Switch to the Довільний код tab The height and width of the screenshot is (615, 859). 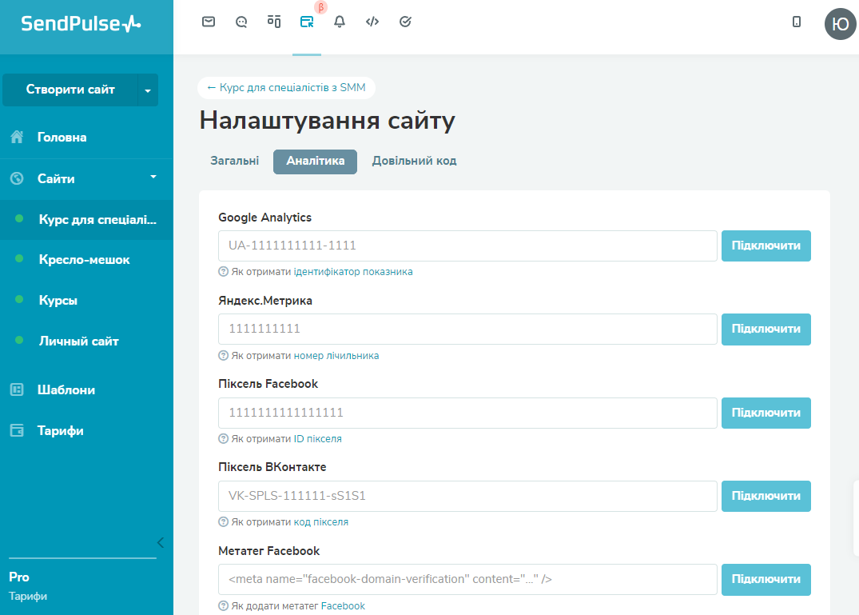point(414,161)
